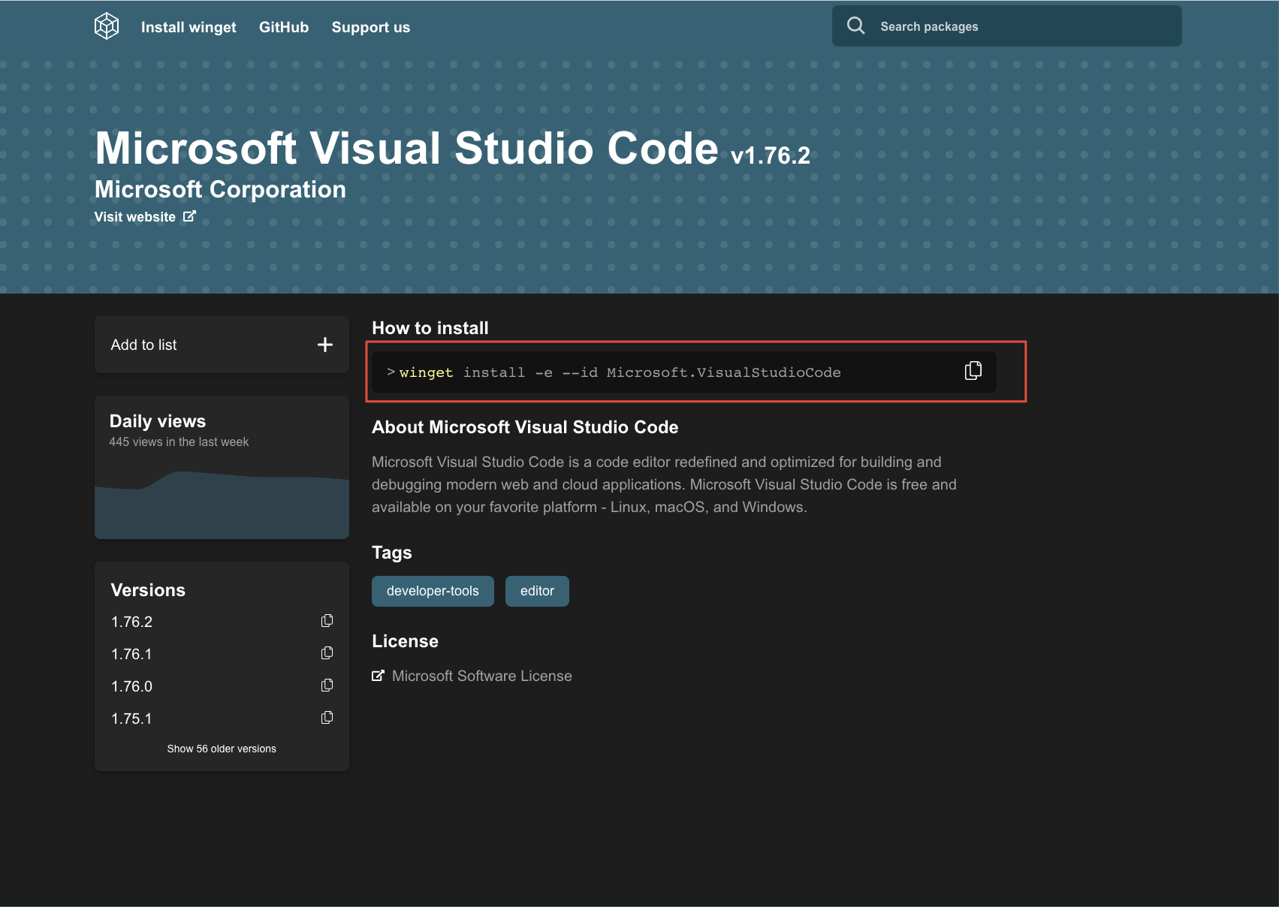Open the Visit website link
Screen dimensions: 1279x907
(x=145, y=217)
